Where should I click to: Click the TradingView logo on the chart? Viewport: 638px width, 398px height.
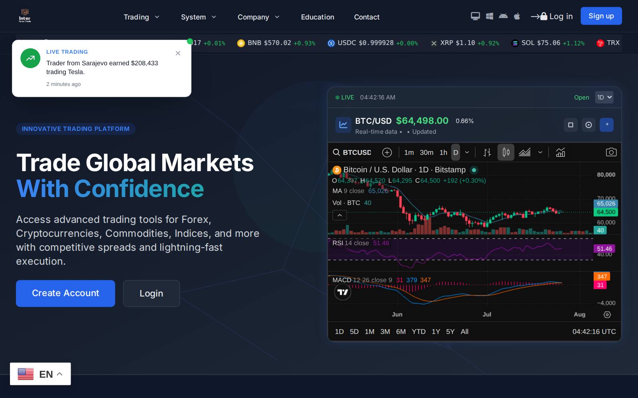343,292
